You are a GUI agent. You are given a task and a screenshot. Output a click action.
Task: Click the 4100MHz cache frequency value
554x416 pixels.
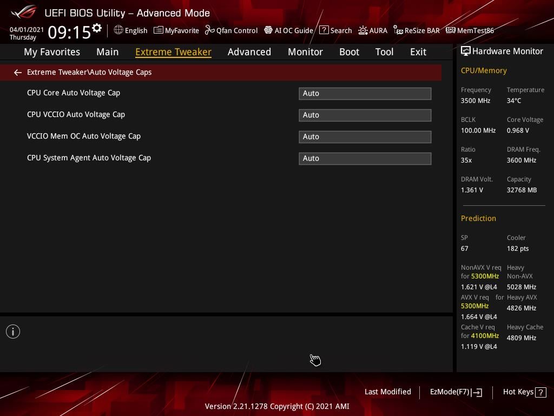pos(485,336)
